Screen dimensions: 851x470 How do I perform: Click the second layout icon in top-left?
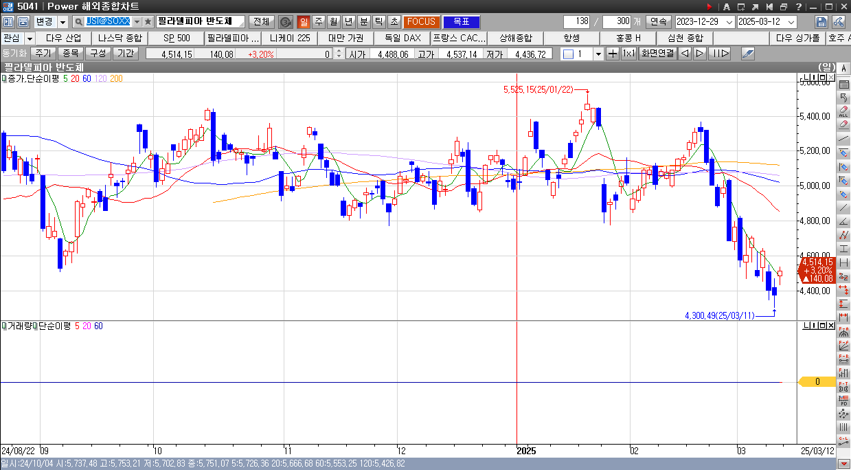(x=23, y=22)
